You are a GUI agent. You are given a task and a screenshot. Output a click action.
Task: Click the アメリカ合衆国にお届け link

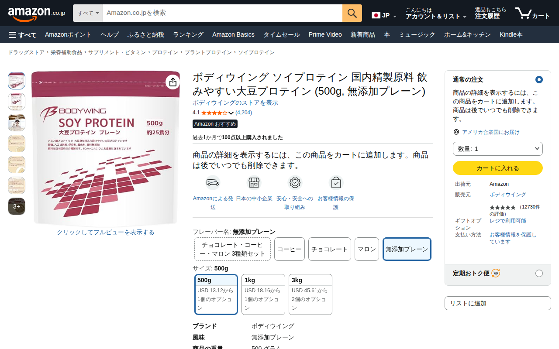(x=491, y=132)
